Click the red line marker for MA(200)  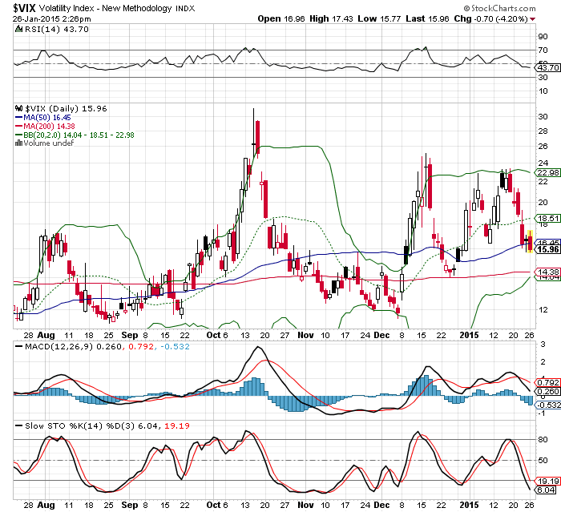pyautogui.click(x=18, y=127)
